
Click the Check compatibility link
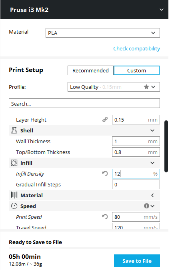136,48
